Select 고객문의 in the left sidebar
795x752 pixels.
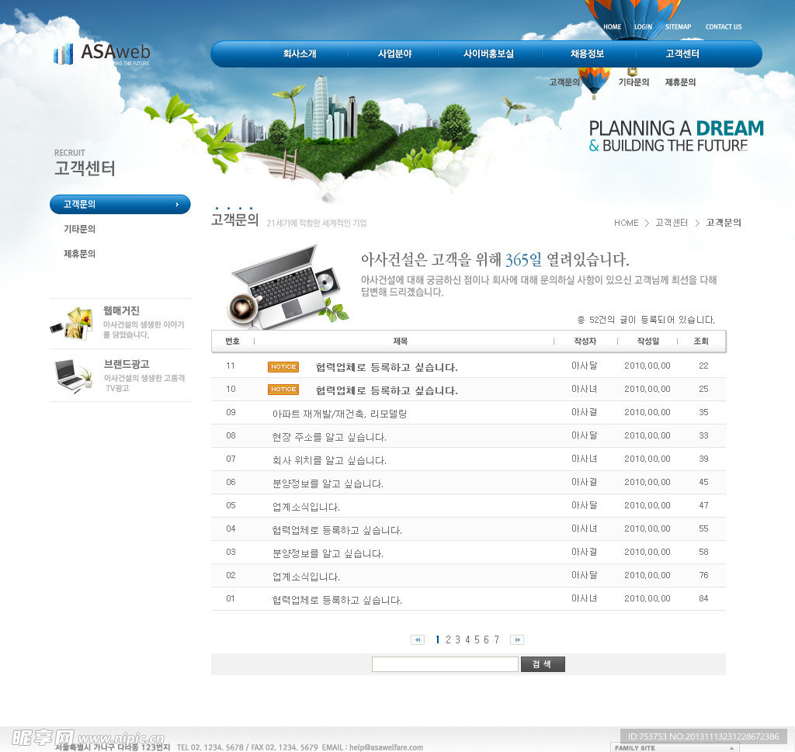pyautogui.click(x=120, y=204)
